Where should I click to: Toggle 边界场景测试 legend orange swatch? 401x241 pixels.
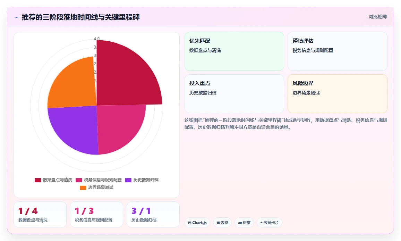pyautogui.click(x=83, y=188)
